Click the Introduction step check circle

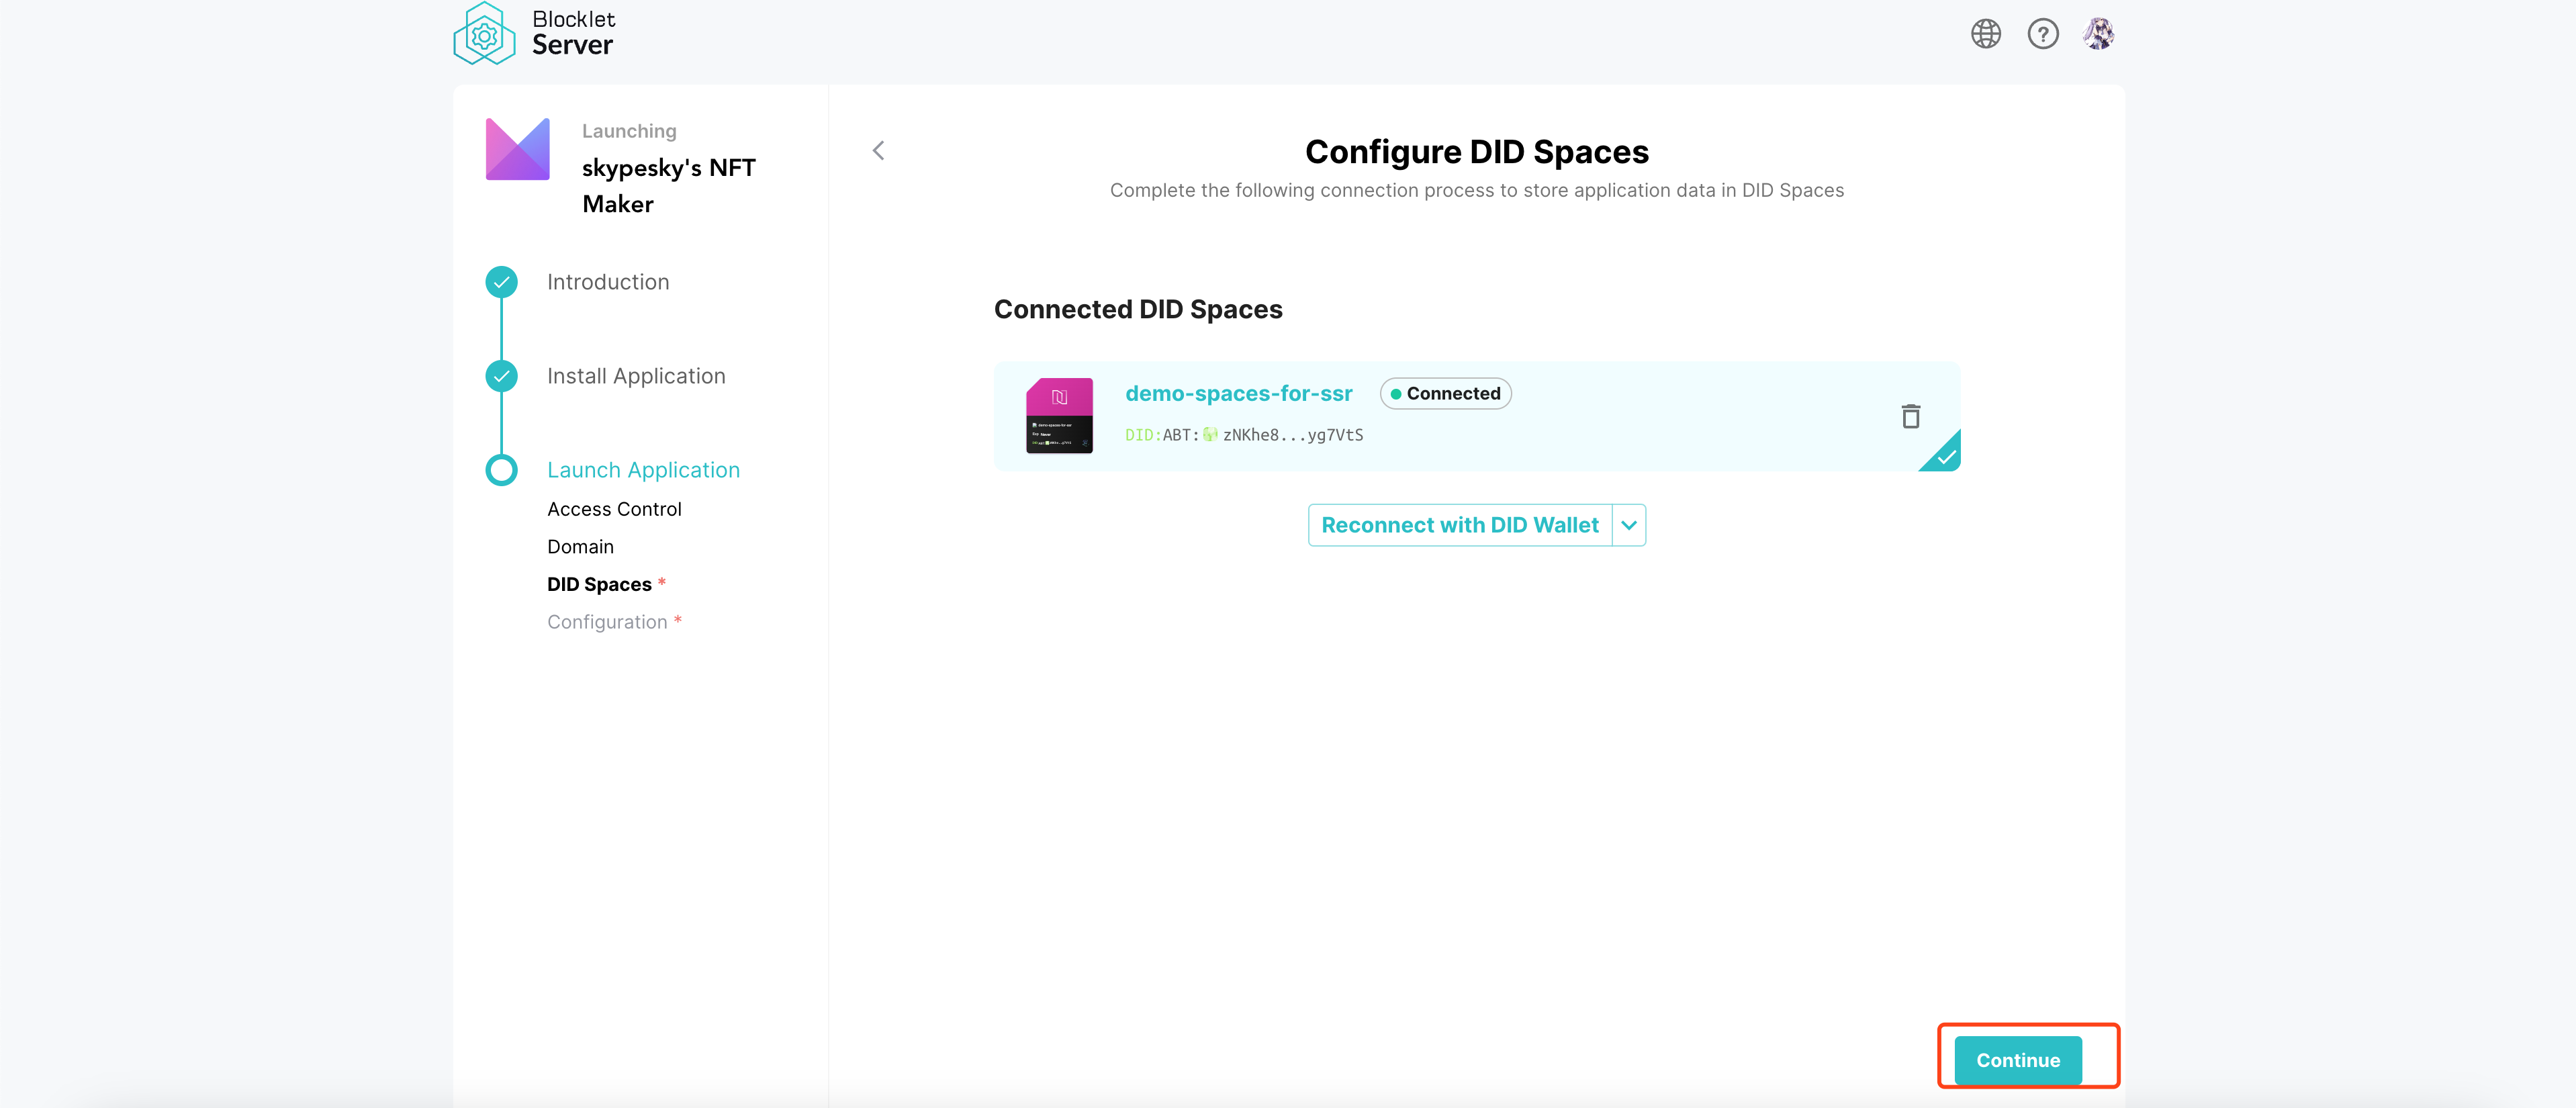pyautogui.click(x=501, y=282)
